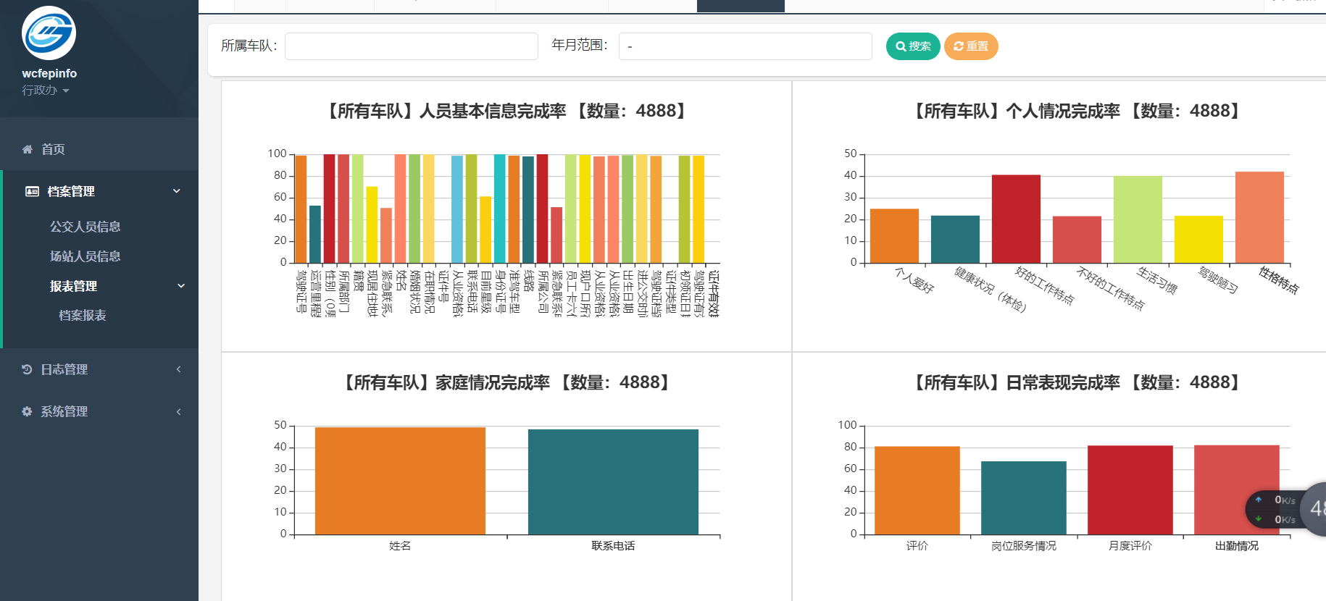Image resolution: width=1326 pixels, height=601 pixels.
Task: Expand the 系统管理 menu arrow
Action: (179, 411)
